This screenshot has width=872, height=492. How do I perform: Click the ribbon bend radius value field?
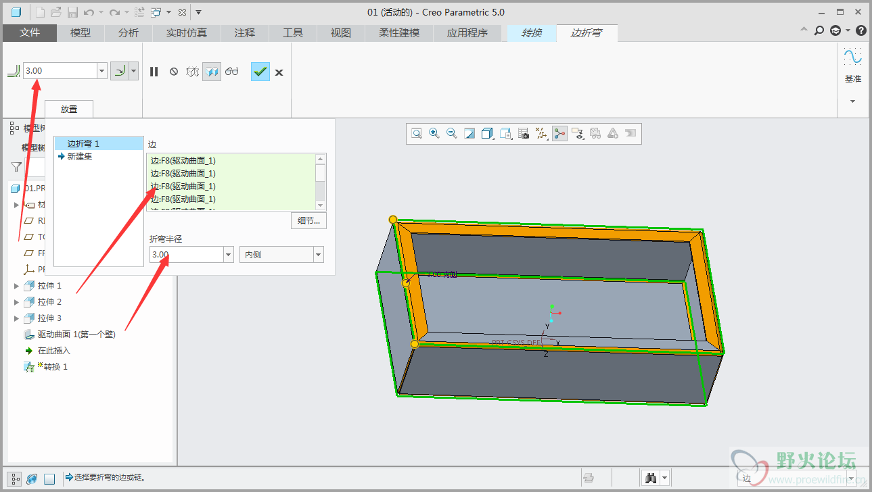coord(60,70)
